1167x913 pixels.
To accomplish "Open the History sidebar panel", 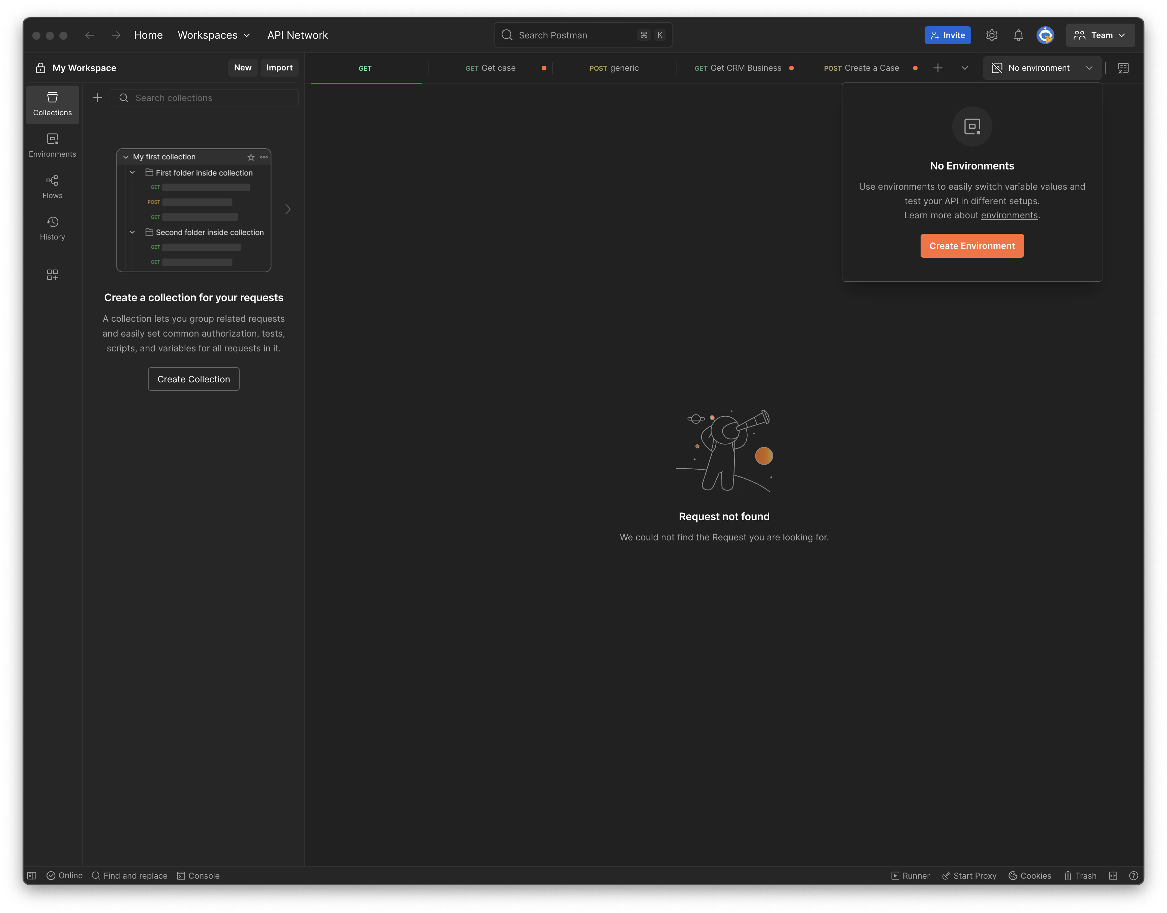I will click(x=52, y=228).
